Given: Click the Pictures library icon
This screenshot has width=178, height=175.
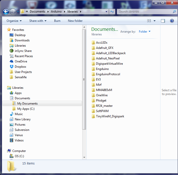Looking at the screenshot, I should 12,125.
